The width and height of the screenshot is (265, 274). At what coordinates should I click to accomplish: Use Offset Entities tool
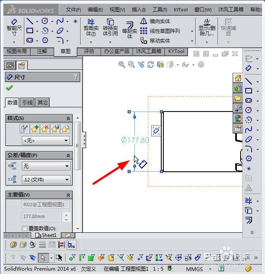(x=129, y=30)
